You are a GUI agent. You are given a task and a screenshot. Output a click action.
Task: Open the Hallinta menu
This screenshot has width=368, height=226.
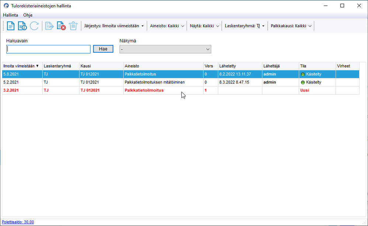coord(10,15)
